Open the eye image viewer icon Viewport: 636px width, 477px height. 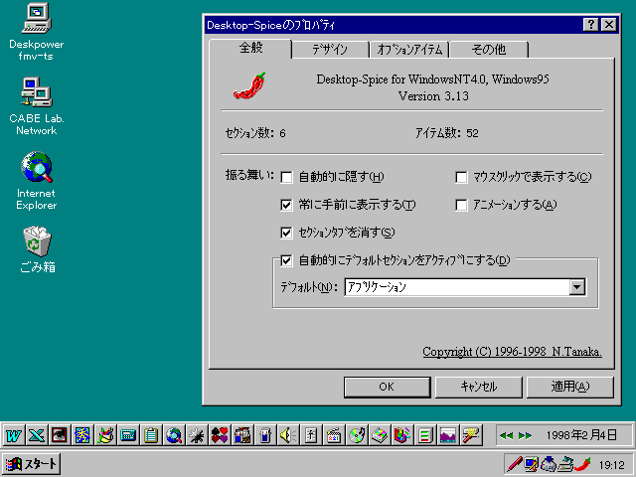(x=60, y=435)
